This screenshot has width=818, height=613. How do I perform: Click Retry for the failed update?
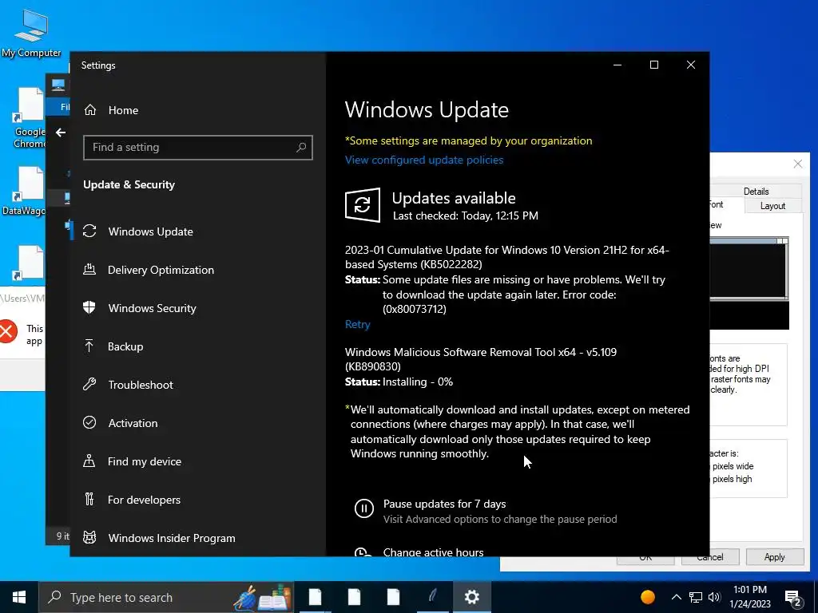click(x=357, y=324)
